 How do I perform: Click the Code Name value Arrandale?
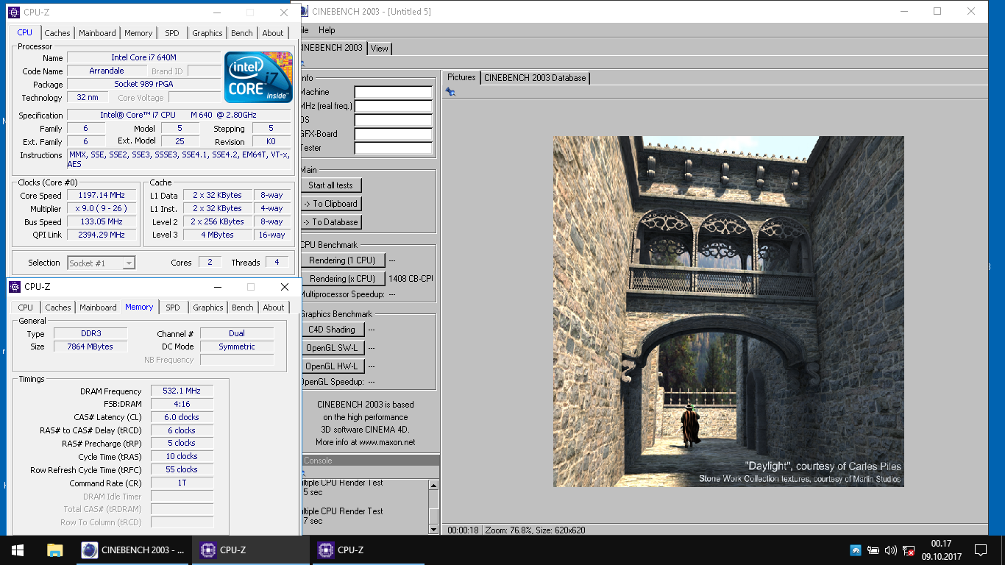click(x=107, y=71)
